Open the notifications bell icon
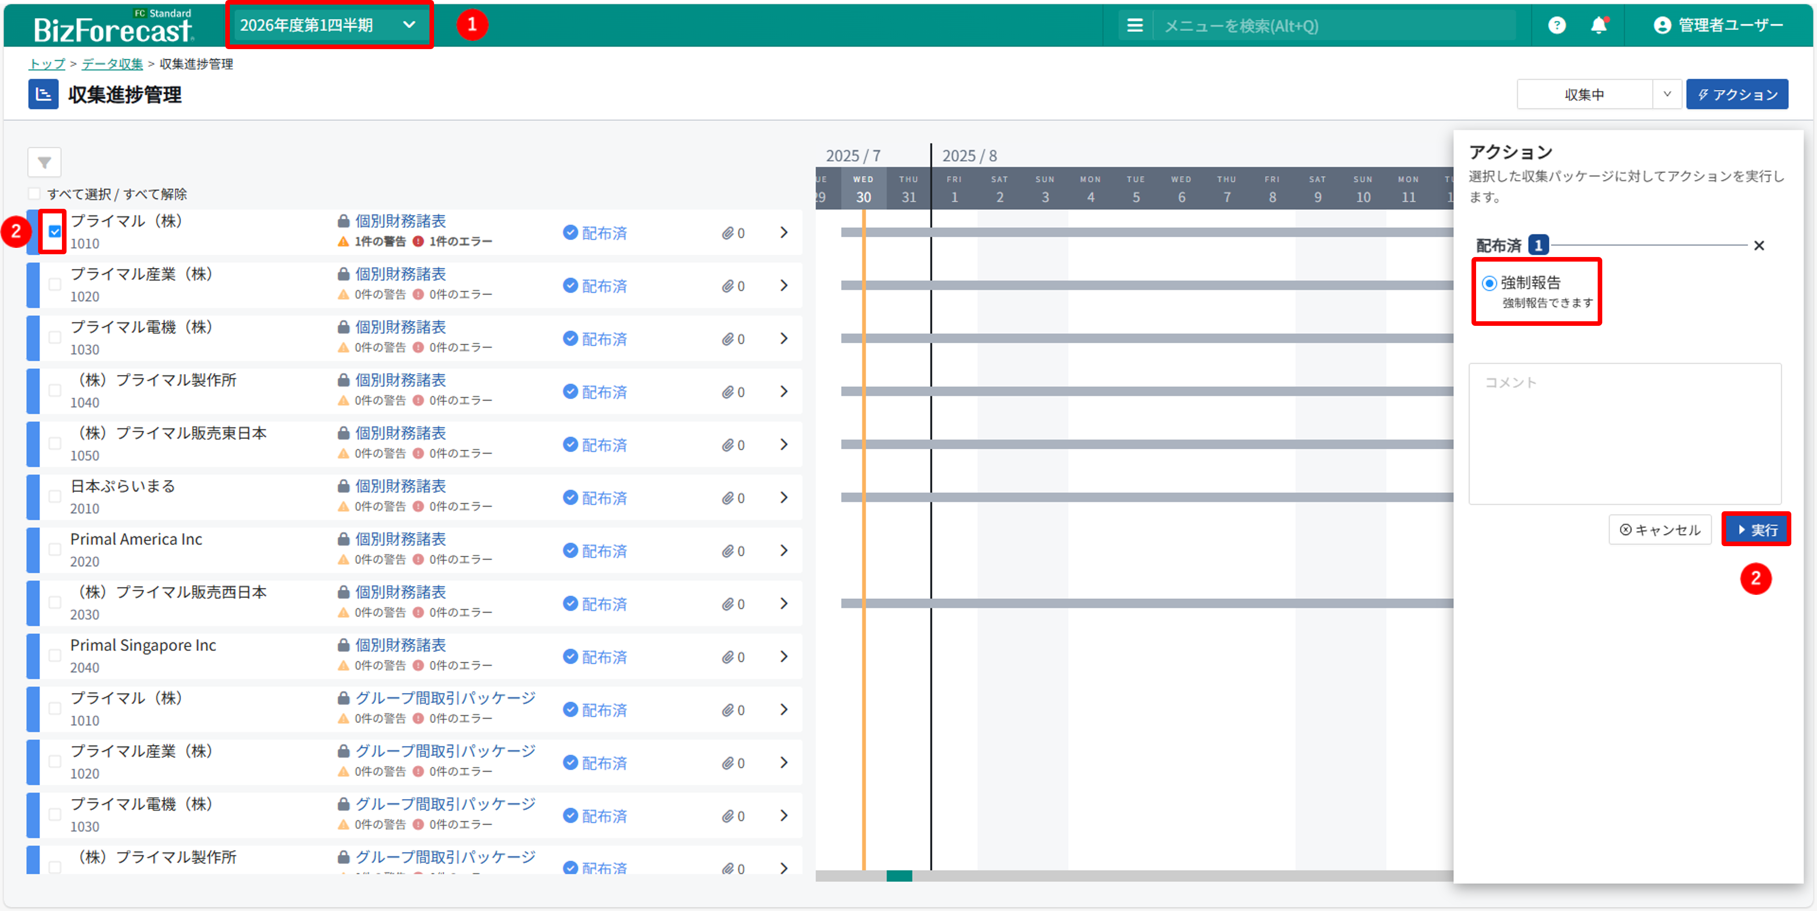Screen dimensions: 1817x911 click(x=1598, y=25)
